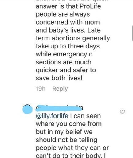
Task: Tap the text 'and baby's lives. Late'
Action: coord(68,30)
